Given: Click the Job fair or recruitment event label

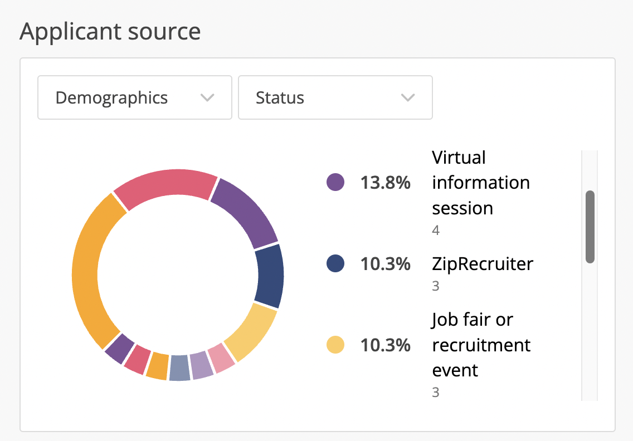Looking at the screenshot, I should point(481,345).
